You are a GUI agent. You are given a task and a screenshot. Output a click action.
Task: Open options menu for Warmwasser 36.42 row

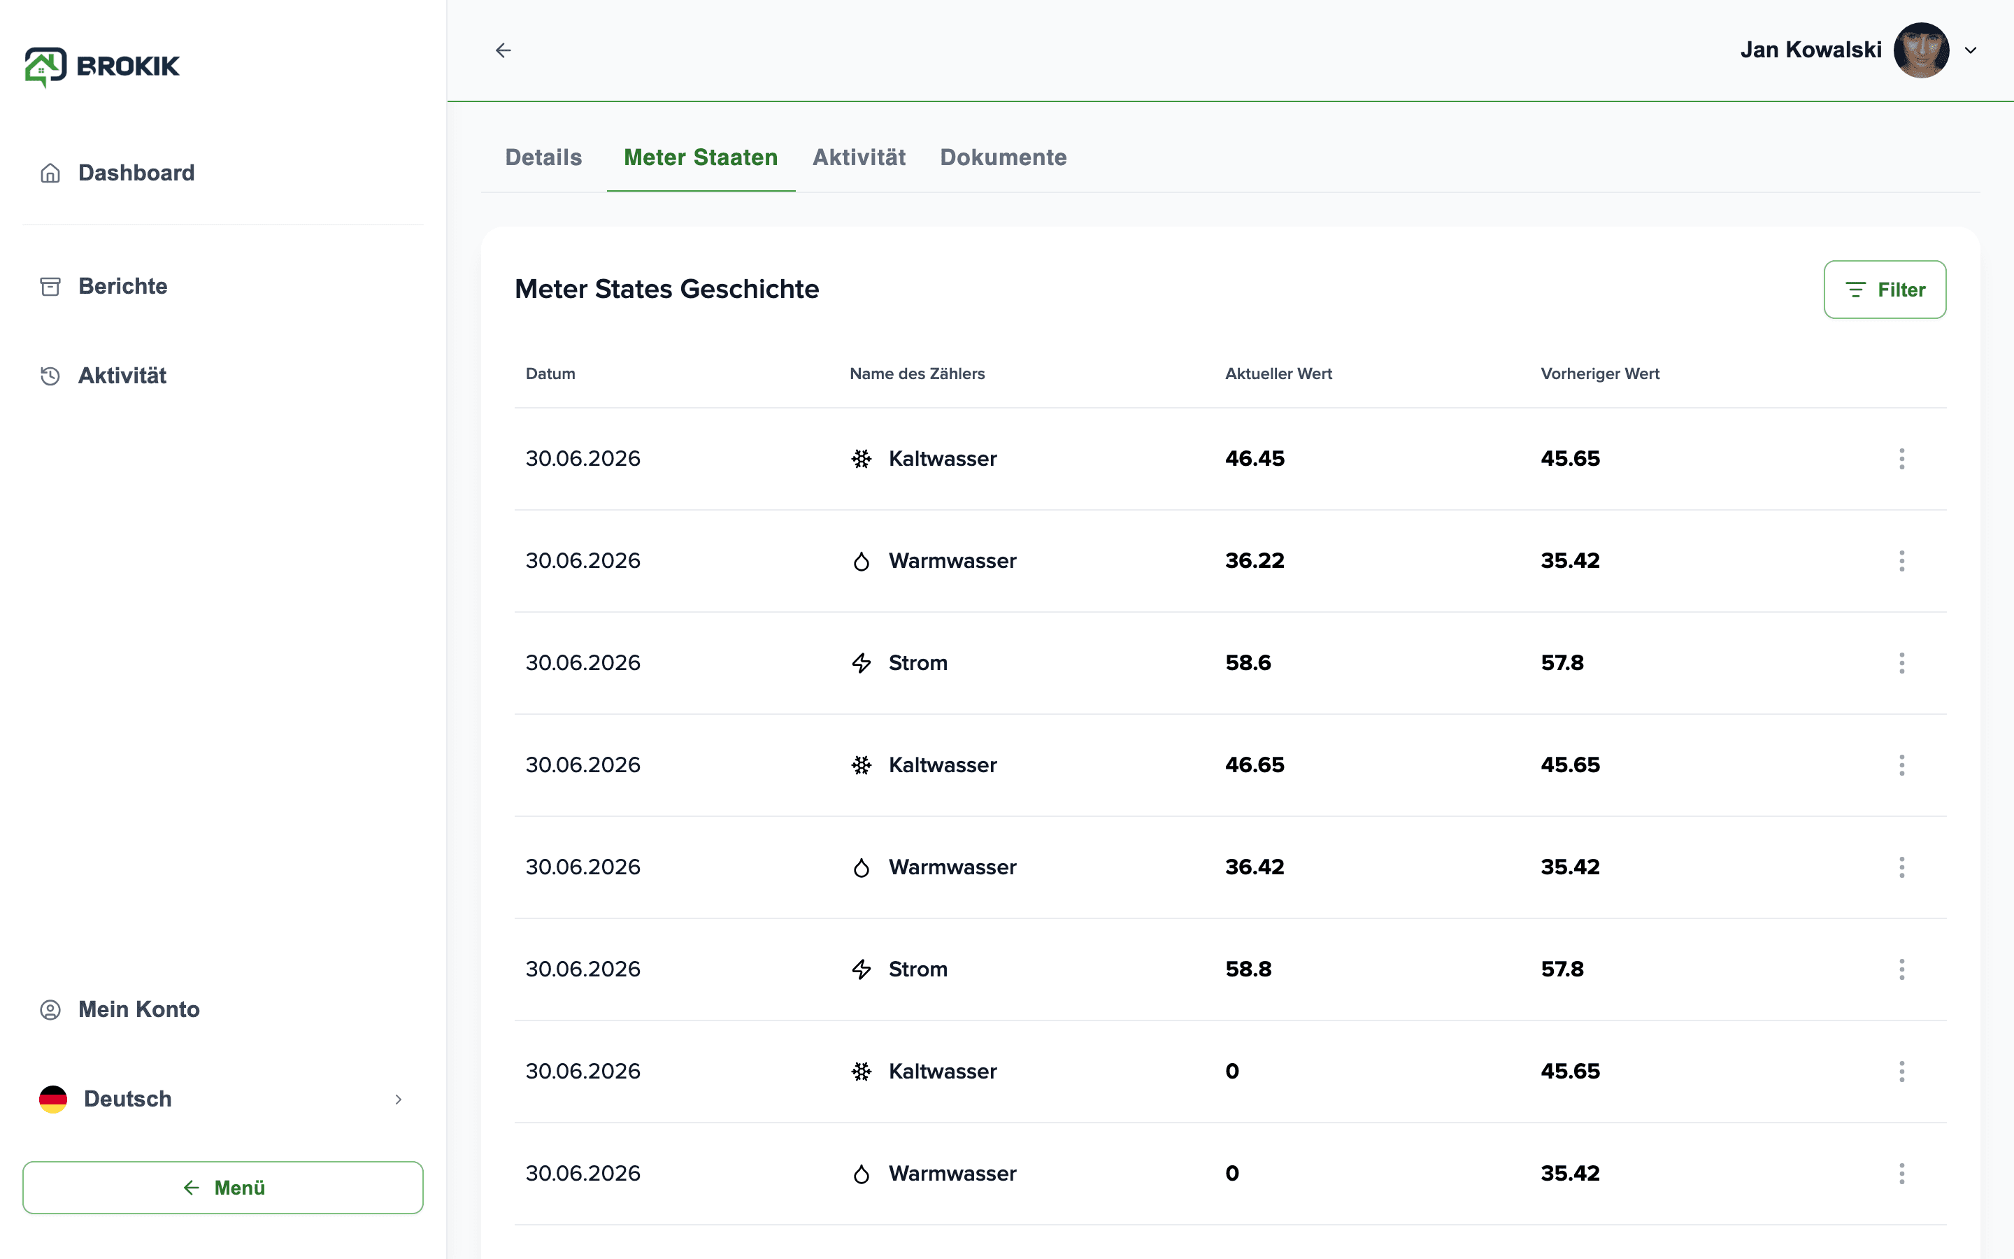[x=1901, y=867]
